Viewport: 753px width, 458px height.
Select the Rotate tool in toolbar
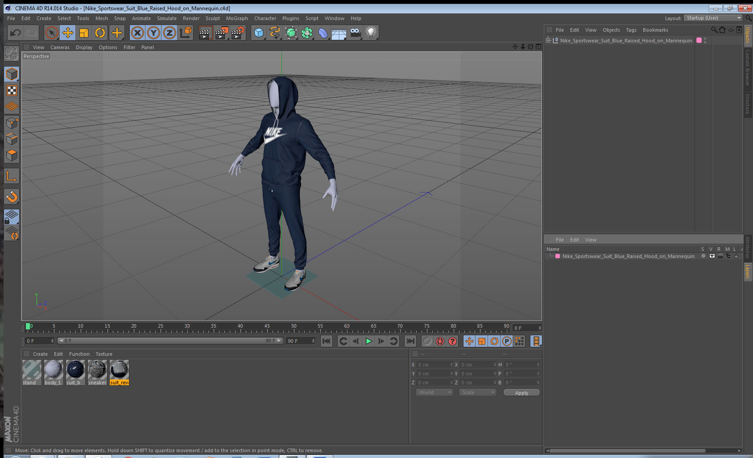(x=100, y=33)
